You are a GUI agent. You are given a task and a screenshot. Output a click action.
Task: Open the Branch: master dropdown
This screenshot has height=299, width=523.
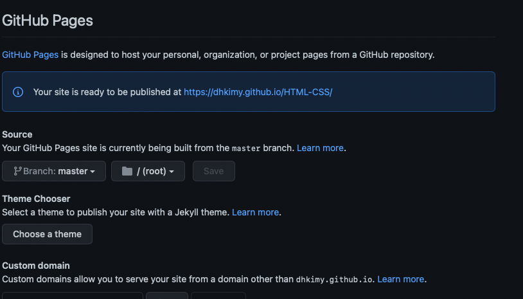point(54,171)
